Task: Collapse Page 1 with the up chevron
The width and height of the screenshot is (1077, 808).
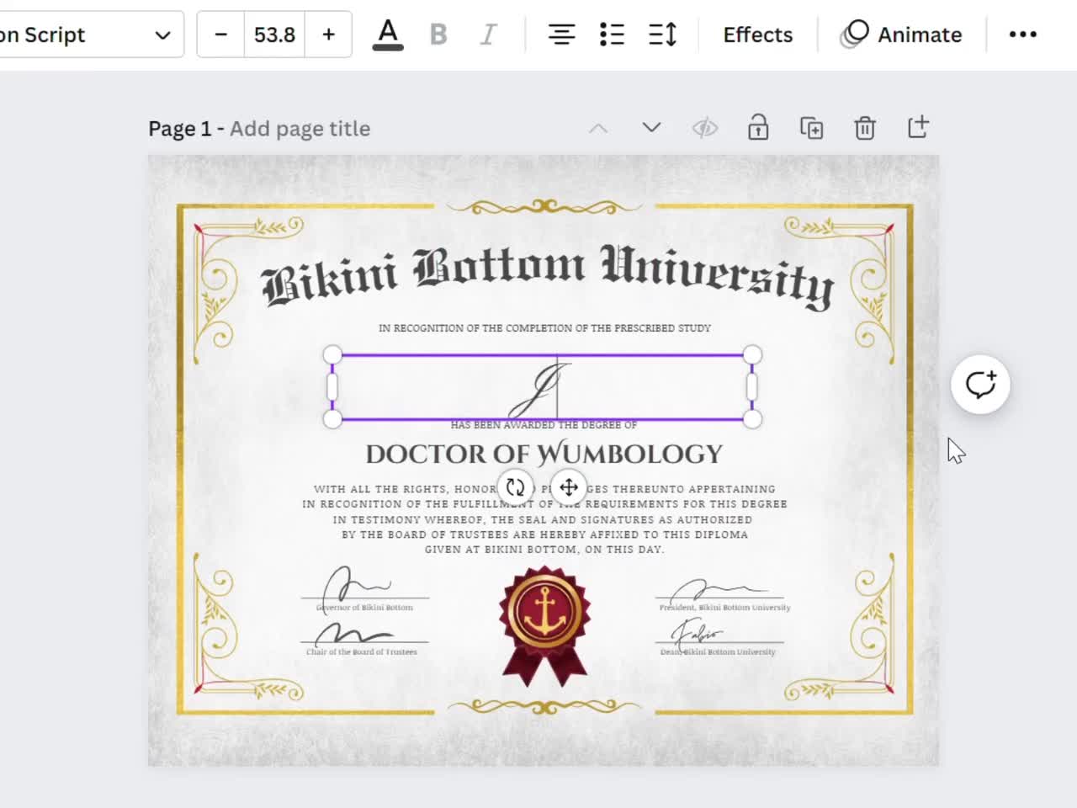Action: pos(598,127)
